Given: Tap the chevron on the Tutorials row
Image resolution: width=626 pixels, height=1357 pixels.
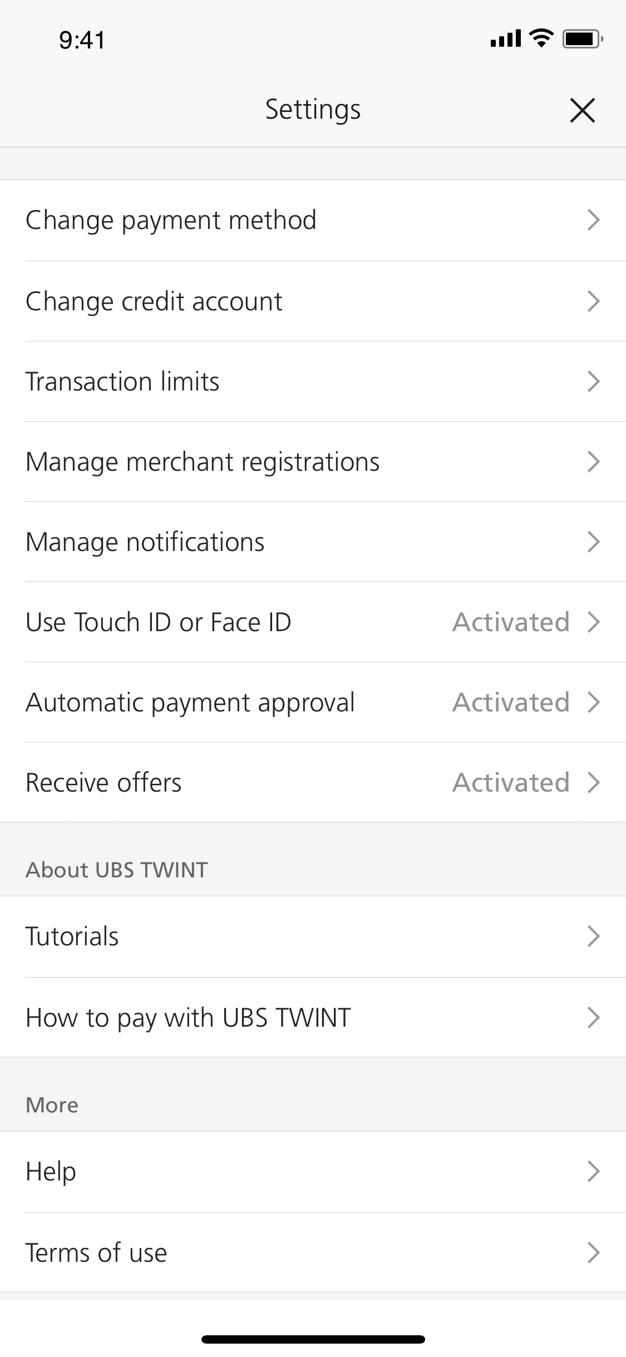Looking at the screenshot, I should [593, 936].
